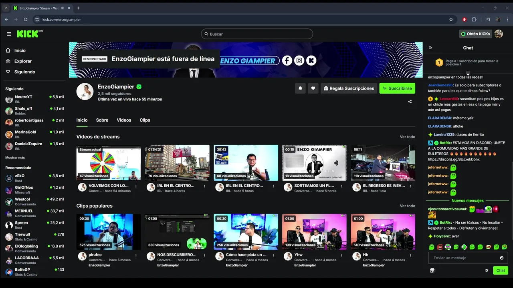Screen dimensions: 513x288
Task: Click the share icon under Suscribirse
Action: pyautogui.click(x=410, y=102)
